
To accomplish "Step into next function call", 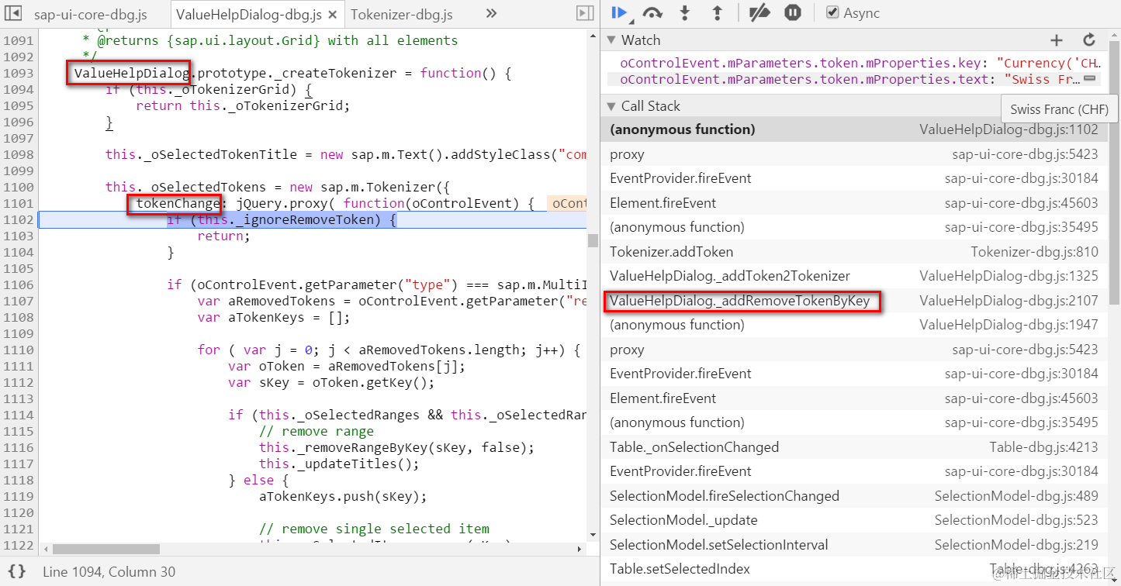I will point(685,13).
